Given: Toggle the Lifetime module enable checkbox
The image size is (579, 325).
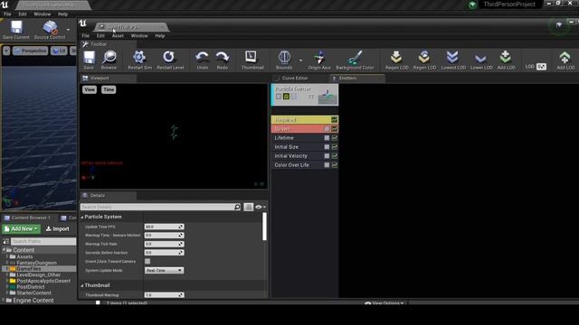Looking at the screenshot, I should (x=327, y=138).
